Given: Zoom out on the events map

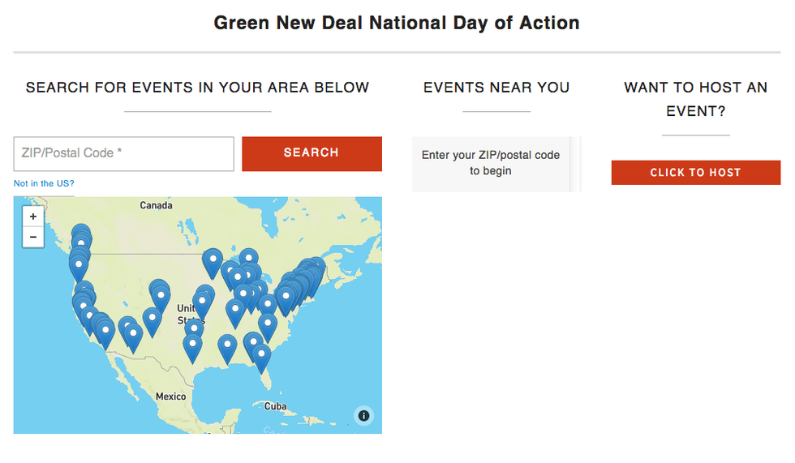Looking at the screenshot, I should [x=32, y=237].
